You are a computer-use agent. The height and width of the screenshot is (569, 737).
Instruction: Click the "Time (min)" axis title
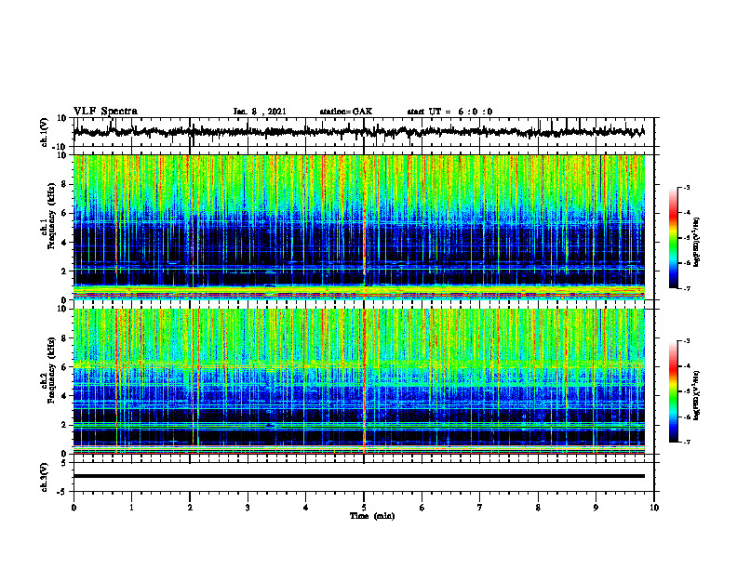click(372, 516)
